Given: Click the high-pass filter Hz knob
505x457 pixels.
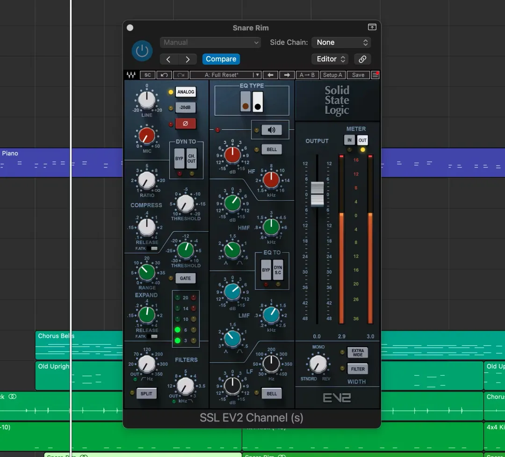Looking at the screenshot, I should coord(146,364).
